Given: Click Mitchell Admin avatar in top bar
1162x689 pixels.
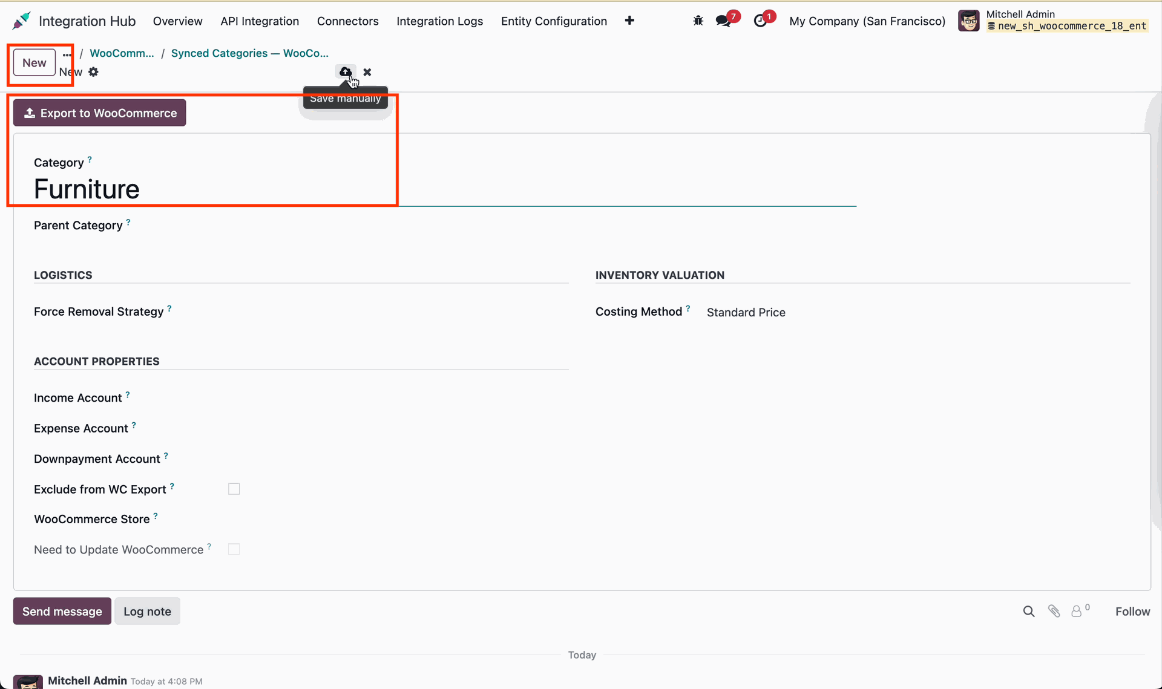Looking at the screenshot, I should pyautogui.click(x=968, y=21).
